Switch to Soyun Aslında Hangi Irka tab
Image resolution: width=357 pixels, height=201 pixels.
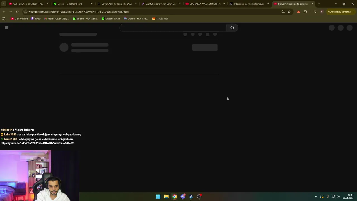[x=117, y=4]
